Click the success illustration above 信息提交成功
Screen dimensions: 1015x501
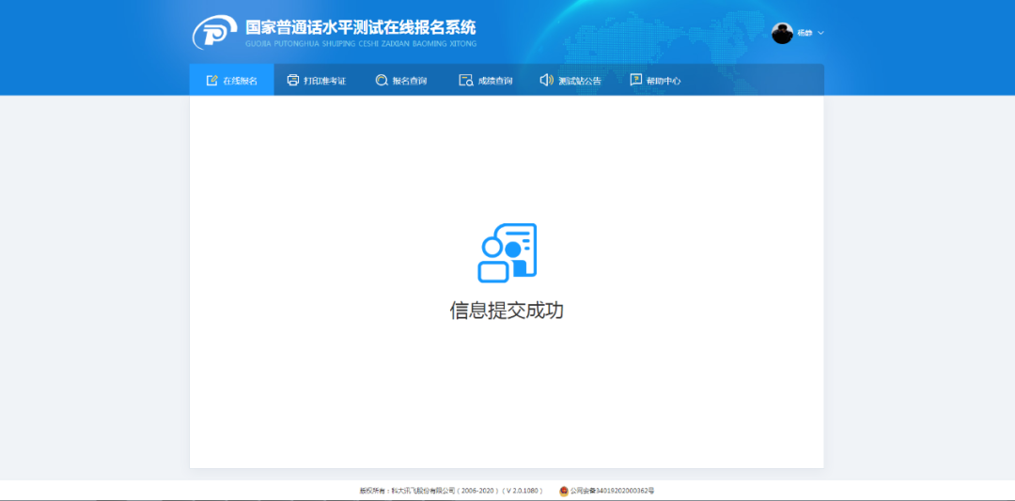click(507, 253)
